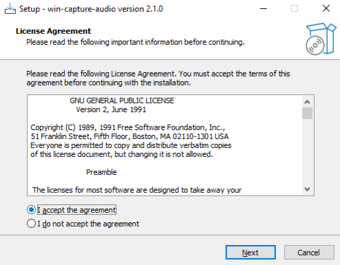Click the 'I accept the agreement' label text
340x265 pixels.
(x=77, y=210)
